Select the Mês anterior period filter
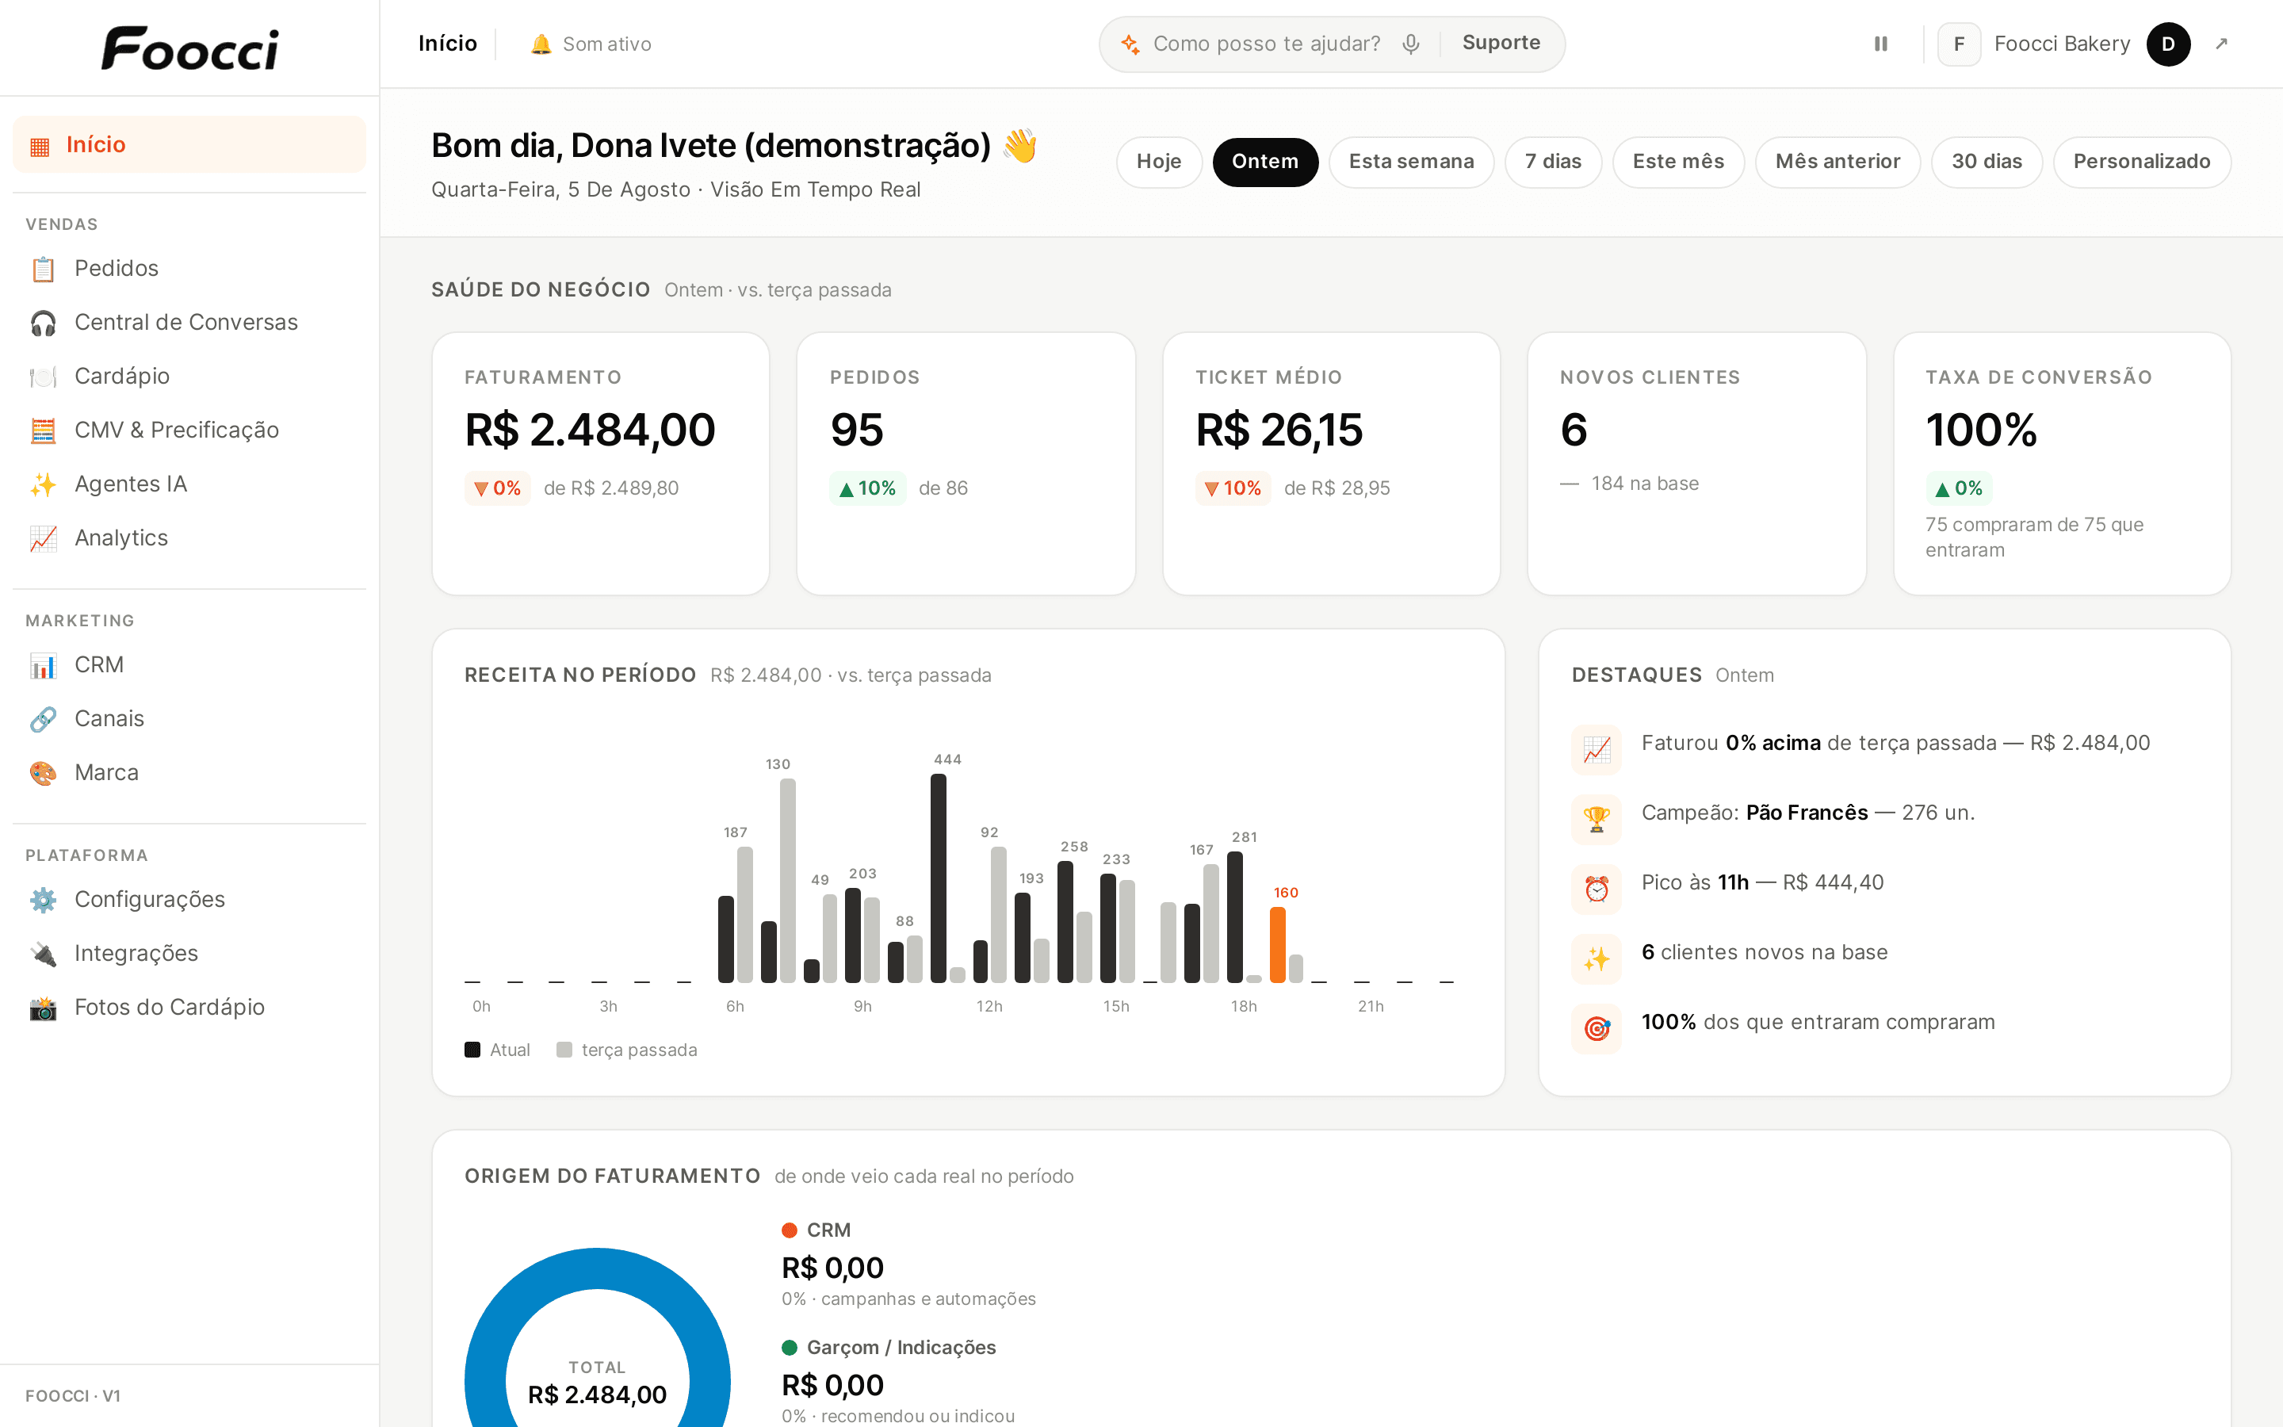 click(1837, 162)
